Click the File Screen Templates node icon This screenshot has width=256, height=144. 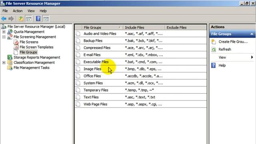16,47
